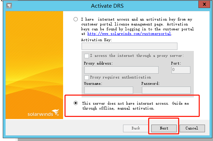The width and height of the screenshot is (213, 141).
Task: Click the 'Port:' label
Action: [x=176, y=63]
